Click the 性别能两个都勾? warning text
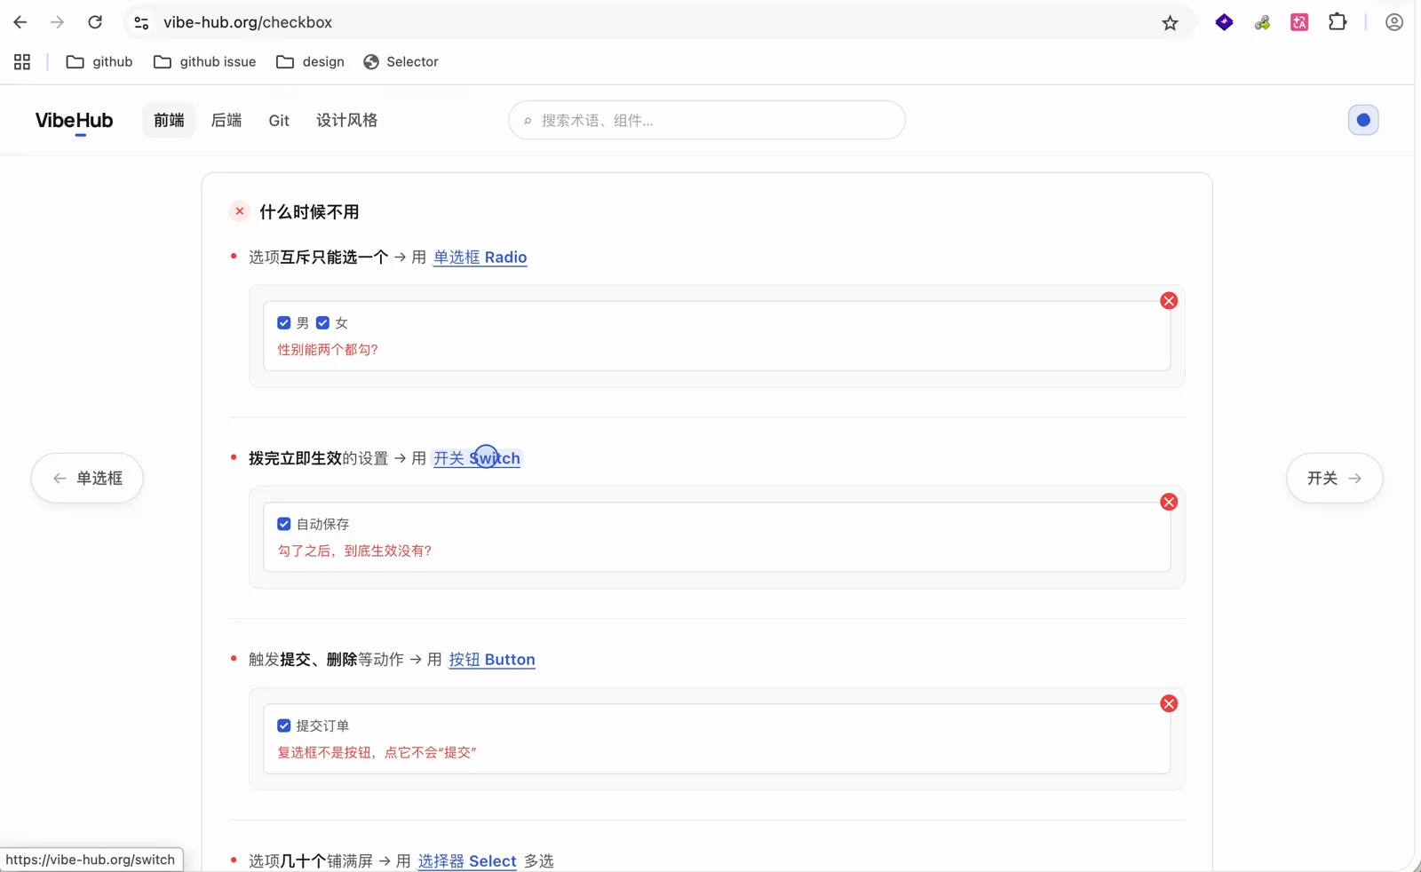Image resolution: width=1421 pixels, height=872 pixels. coord(328,350)
